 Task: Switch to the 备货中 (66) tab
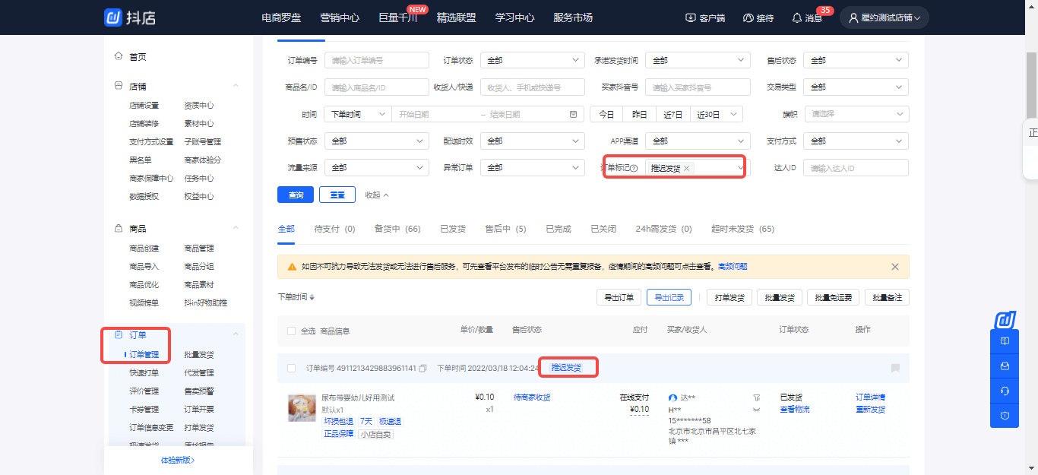click(x=397, y=227)
